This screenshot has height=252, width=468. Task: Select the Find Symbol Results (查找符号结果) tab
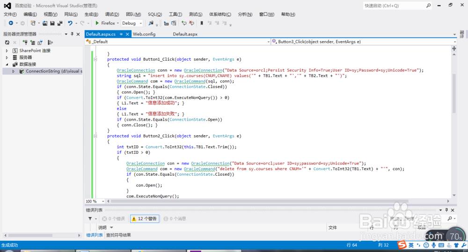click(x=118, y=235)
